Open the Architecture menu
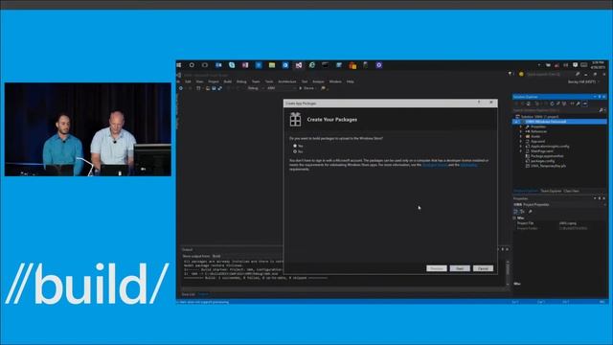The height and width of the screenshot is (345, 613). pyautogui.click(x=287, y=81)
